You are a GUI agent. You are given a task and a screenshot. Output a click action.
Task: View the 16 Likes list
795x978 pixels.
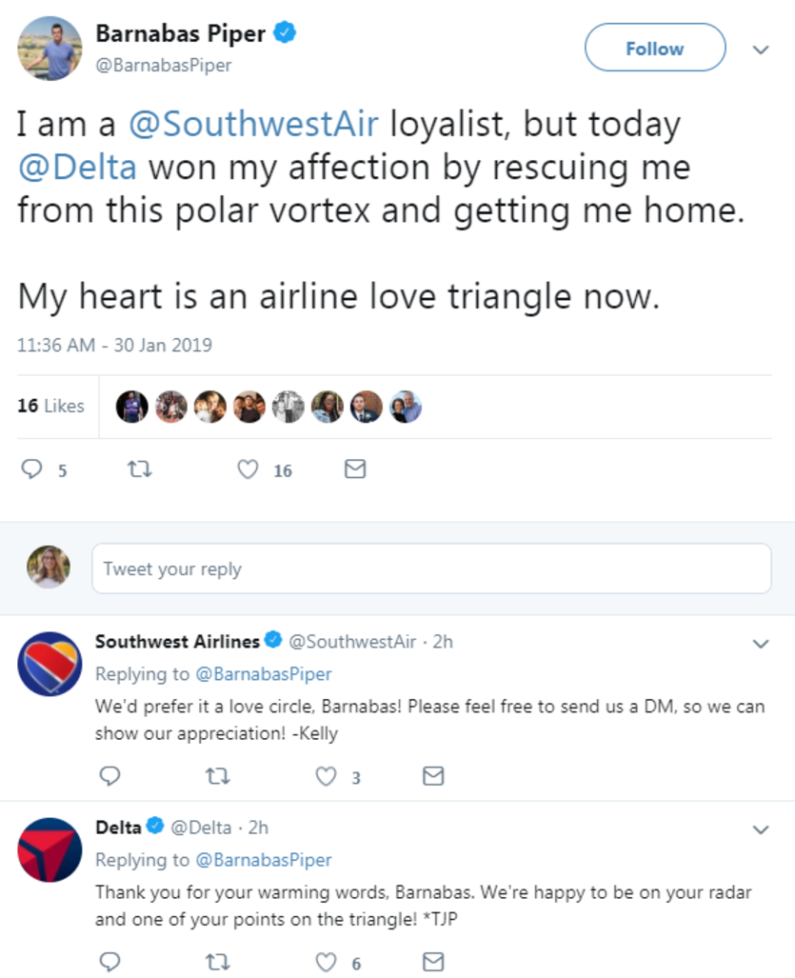pos(50,406)
